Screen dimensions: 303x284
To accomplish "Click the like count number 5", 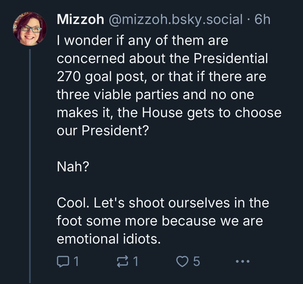I will tap(196, 261).
